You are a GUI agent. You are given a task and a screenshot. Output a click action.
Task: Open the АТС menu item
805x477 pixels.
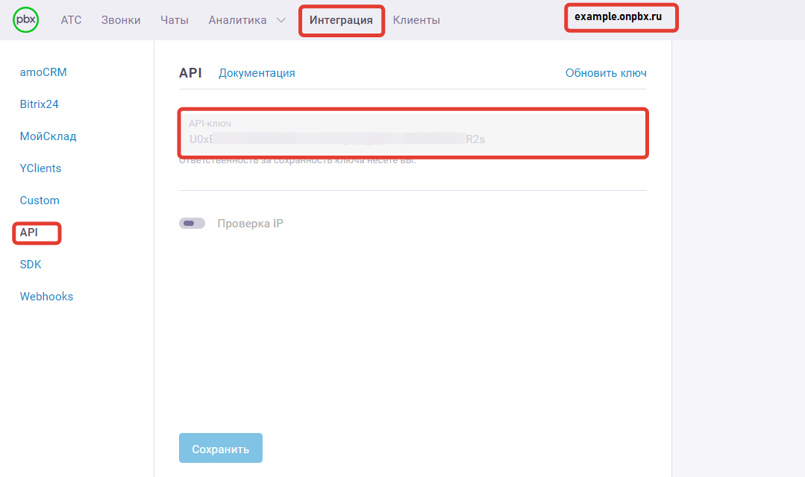tap(71, 20)
